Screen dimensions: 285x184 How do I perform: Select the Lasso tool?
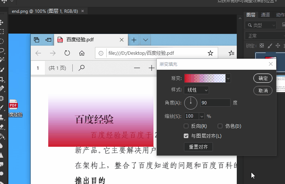1,50
